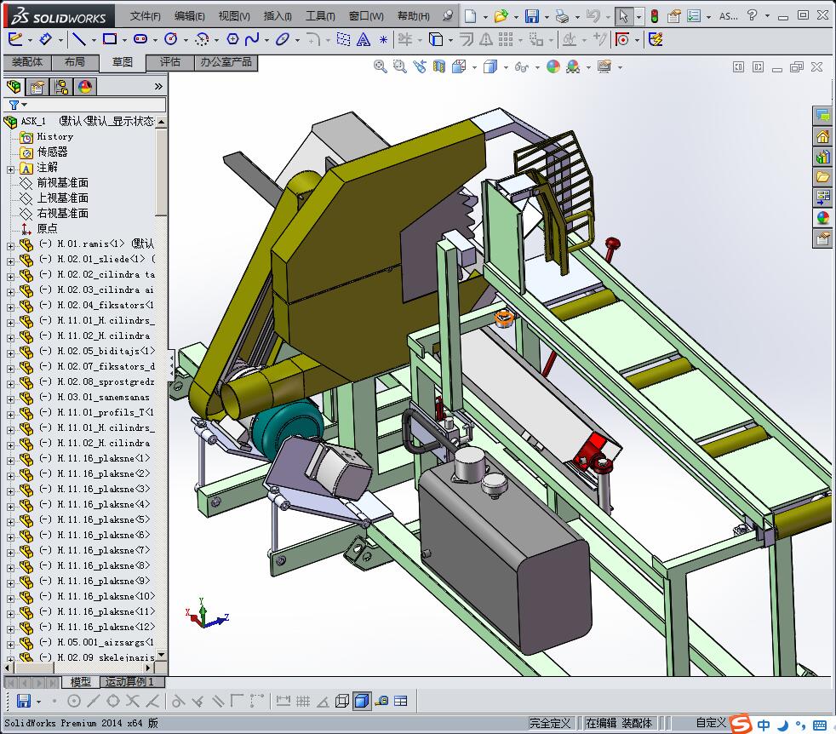Expand the H.01.ramis<1> component node
This screenshot has width=836, height=734.
point(10,244)
